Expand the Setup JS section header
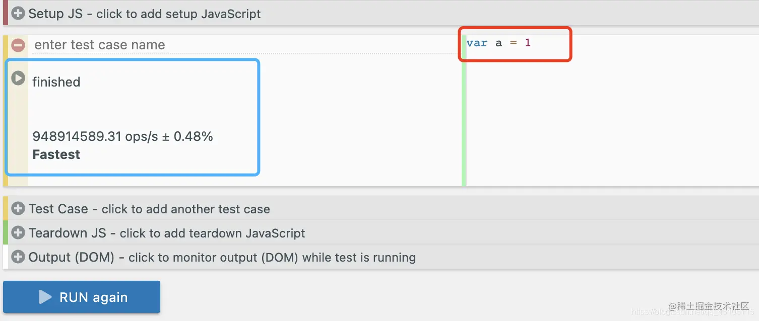Image resolution: width=759 pixels, height=321 pixels. pos(145,14)
